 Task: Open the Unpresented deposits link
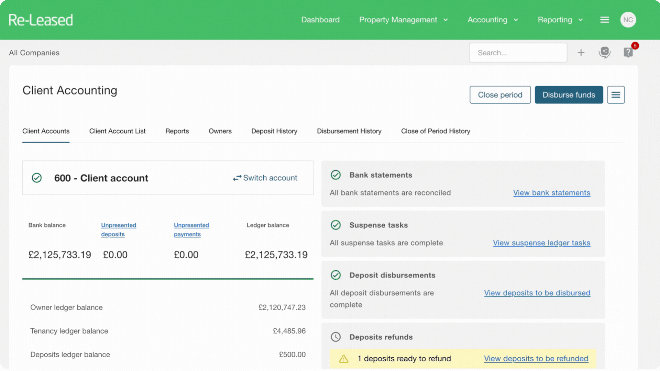click(x=119, y=229)
